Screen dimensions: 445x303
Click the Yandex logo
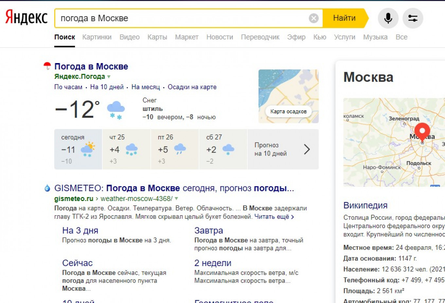point(27,17)
